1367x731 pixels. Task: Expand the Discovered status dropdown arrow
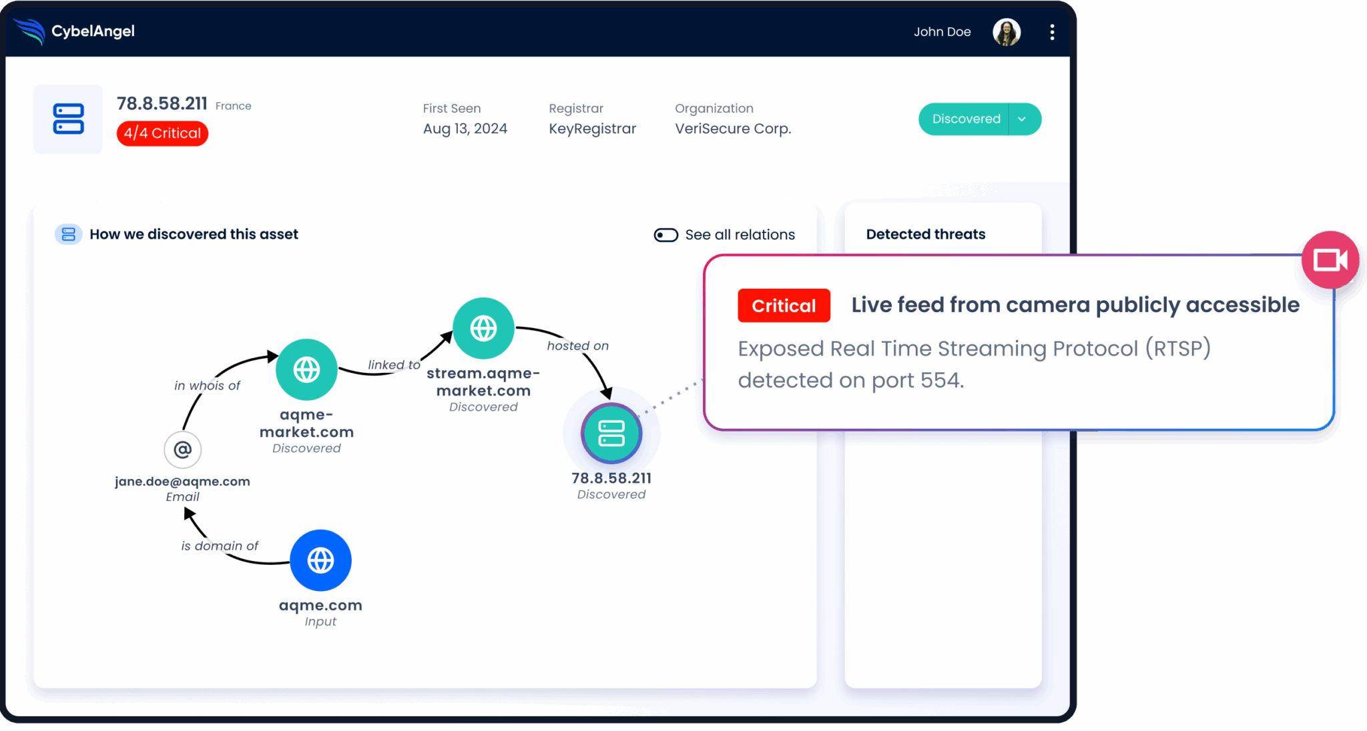tap(1022, 119)
